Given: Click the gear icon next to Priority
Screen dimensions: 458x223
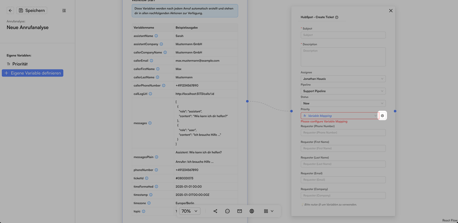Looking at the screenshot, I should tap(382, 116).
